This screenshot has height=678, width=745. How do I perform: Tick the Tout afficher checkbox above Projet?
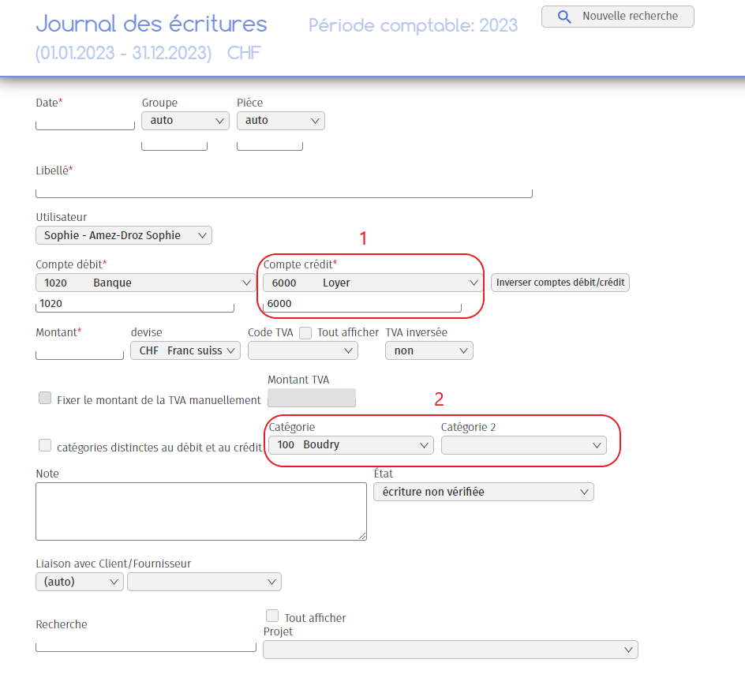[272, 616]
